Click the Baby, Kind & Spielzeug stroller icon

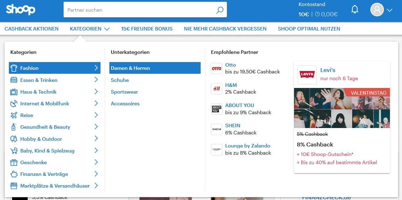[13, 151]
